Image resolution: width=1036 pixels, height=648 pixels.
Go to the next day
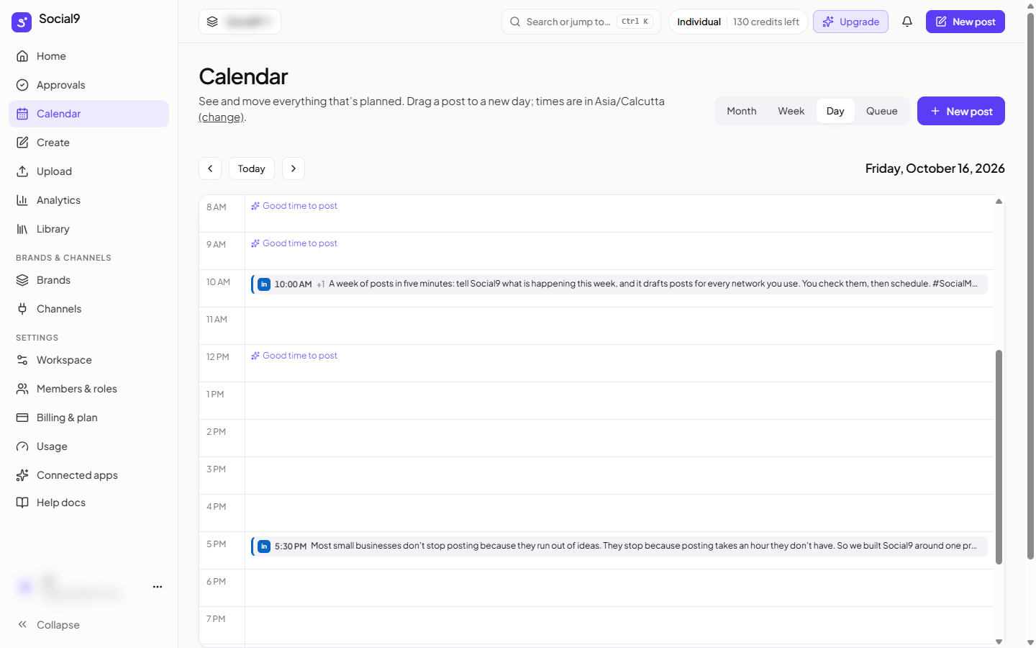click(x=294, y=168)
